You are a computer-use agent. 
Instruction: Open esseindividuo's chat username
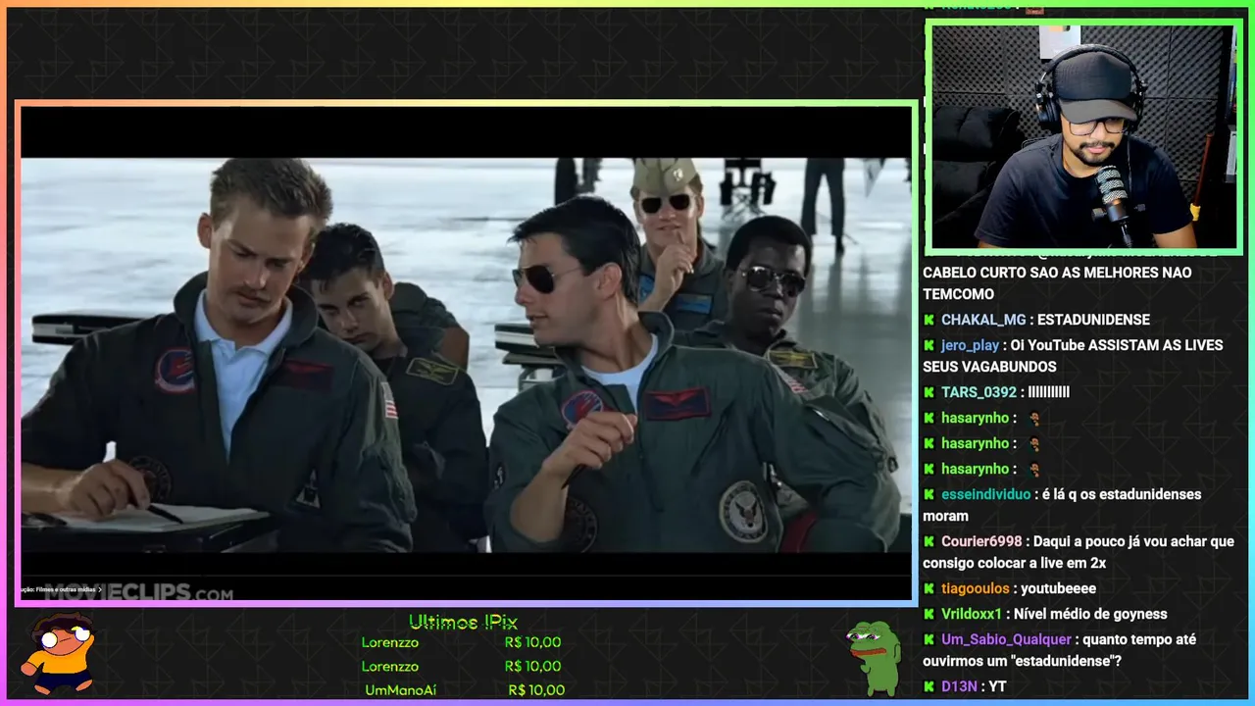coord(986,494)
